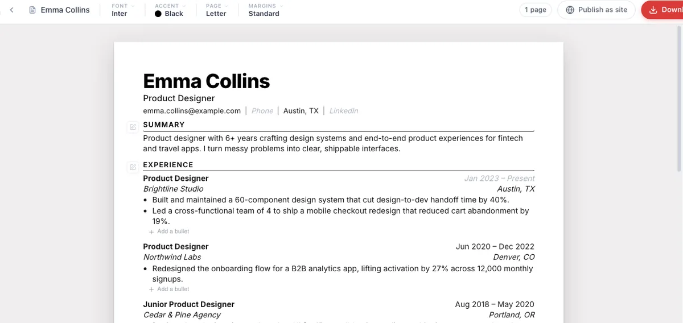Viewport: 683px width, 323px height.
Task: Click the EXPERIENCE section heading
Action: (168, 165)
